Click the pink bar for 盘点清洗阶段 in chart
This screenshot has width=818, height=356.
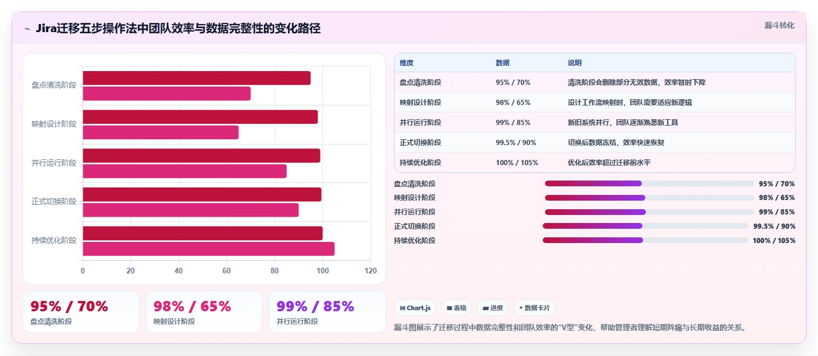point(167,93)
